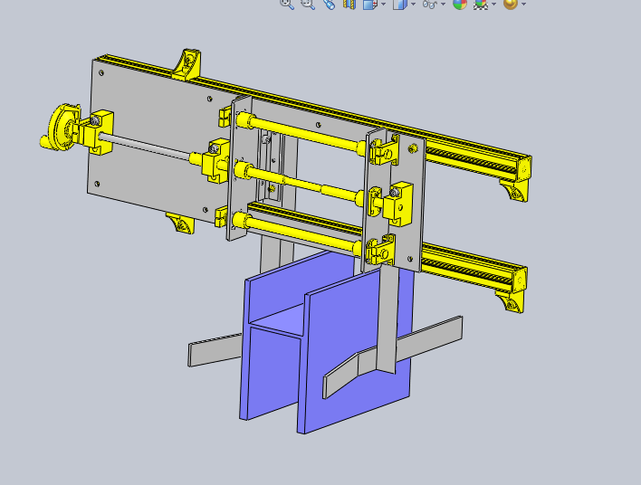Screen dimensions: 641x485
Task: Expand the Apply Scene dropdown arrow
Action: point(493,5)
